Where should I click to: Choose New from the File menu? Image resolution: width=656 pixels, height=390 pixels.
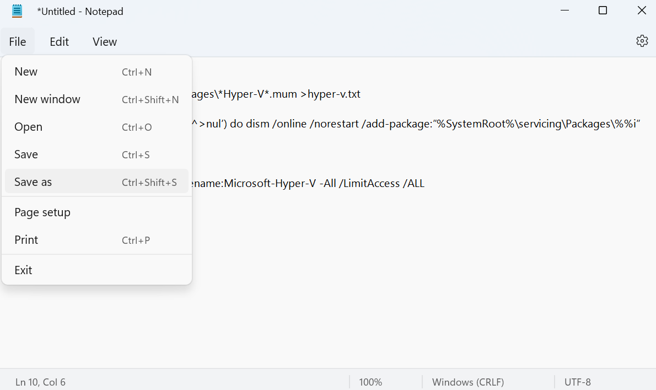tap(96, 72)
